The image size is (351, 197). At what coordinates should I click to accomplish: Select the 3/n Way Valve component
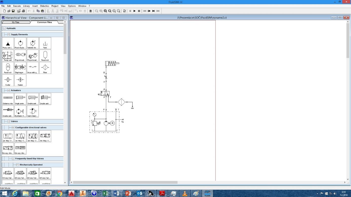[x=20, y=136]
